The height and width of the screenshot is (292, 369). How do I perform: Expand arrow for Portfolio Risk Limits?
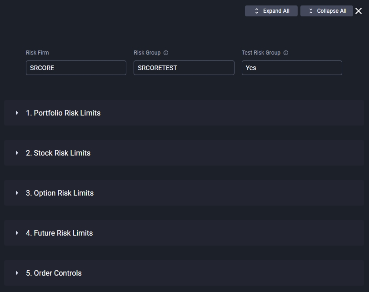click(x=17, y=113)
